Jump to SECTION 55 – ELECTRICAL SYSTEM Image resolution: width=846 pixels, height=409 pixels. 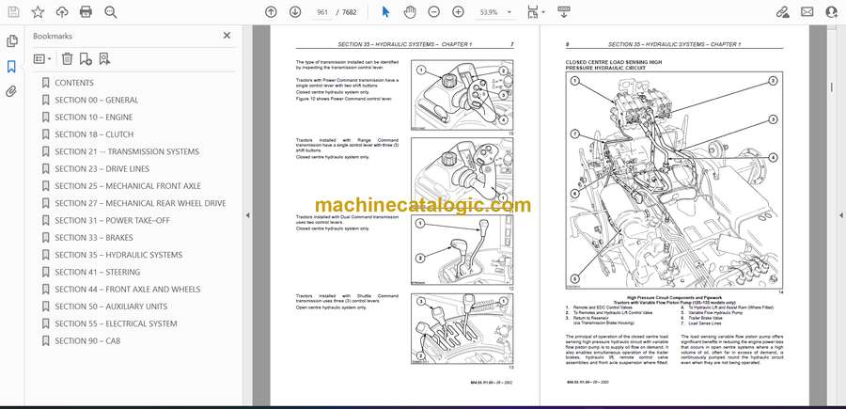(x=116, y=323)
